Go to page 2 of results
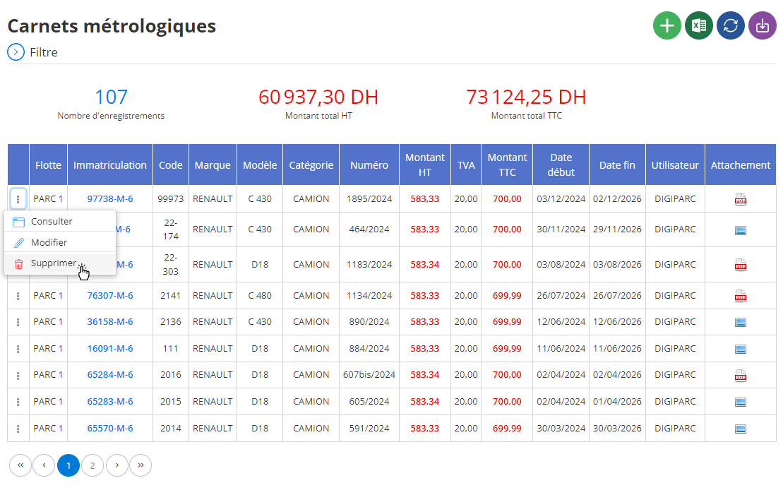This screenshot has width=783, height=495. (x=92, y=465)
